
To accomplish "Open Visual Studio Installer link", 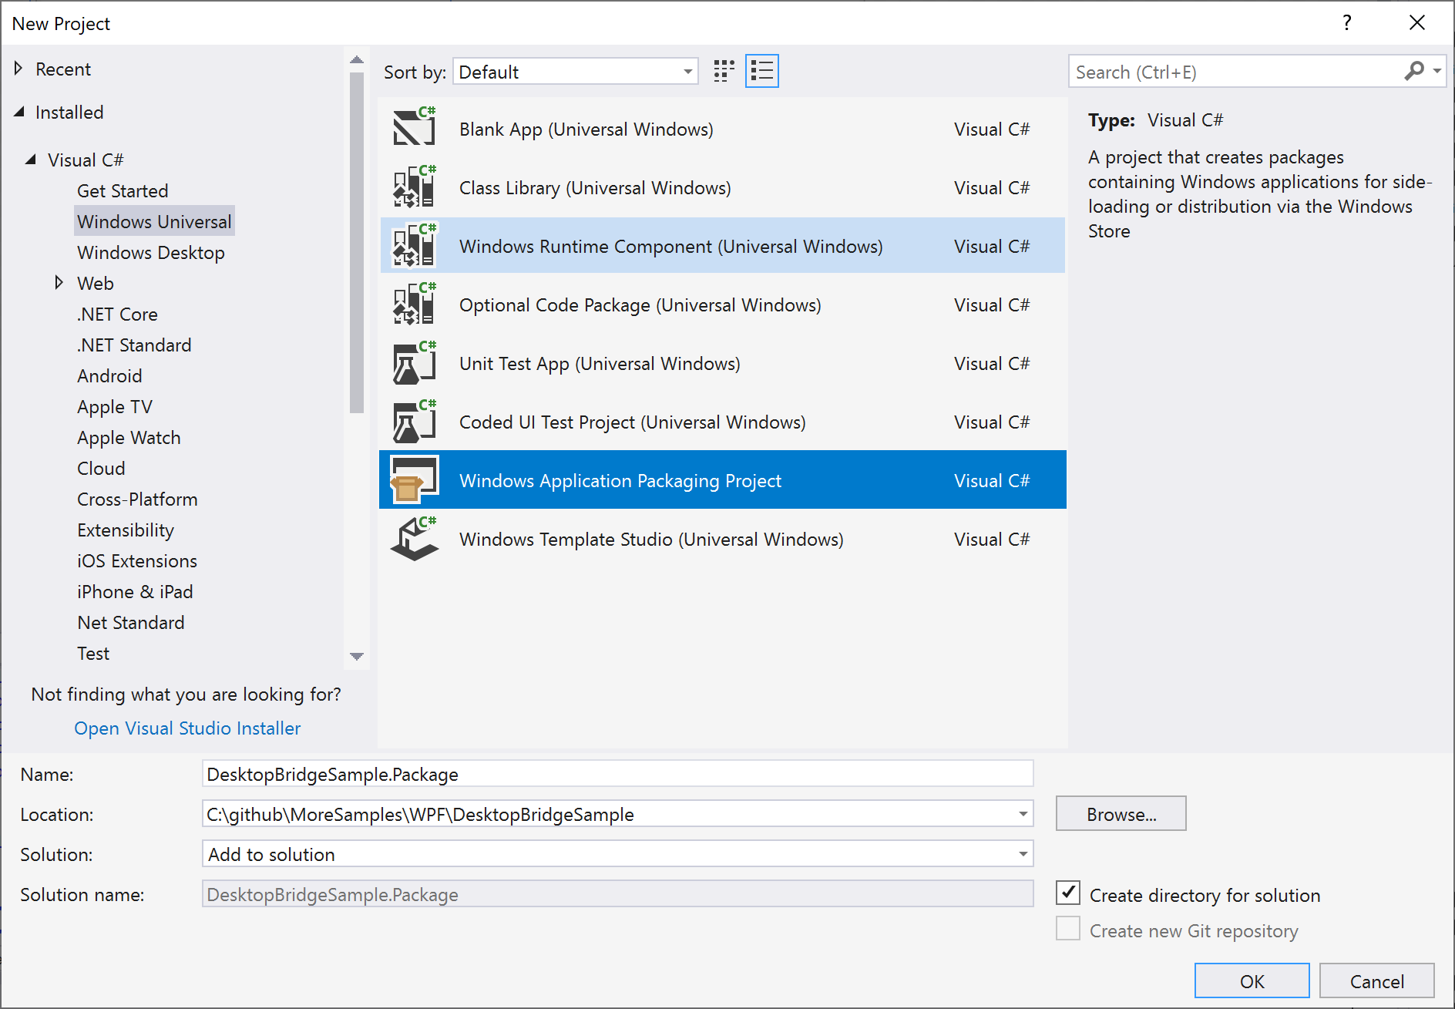I will click(x=187, y=728).
